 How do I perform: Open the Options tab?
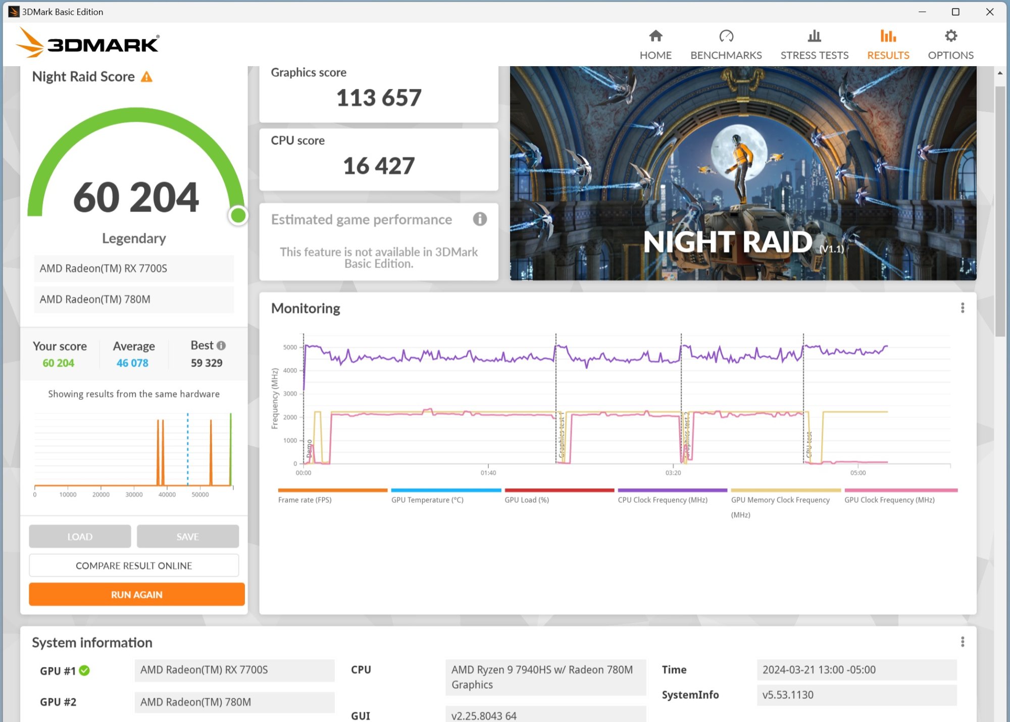(951, 44)
